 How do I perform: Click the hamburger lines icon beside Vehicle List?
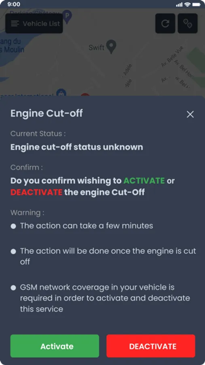(x=15, y=24)
